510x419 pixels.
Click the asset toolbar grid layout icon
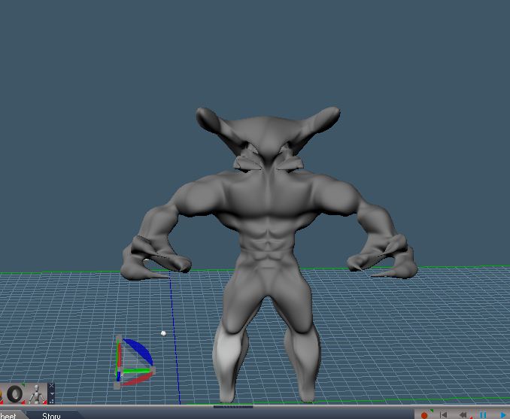click(51, 401)
